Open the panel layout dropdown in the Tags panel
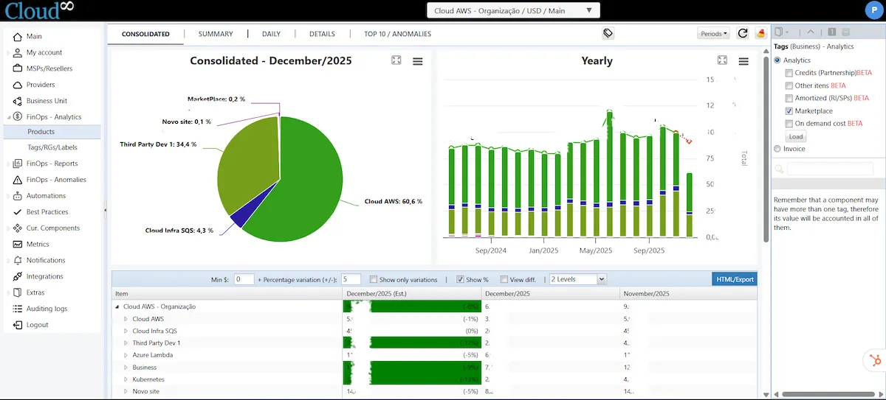 coord(782,32)
